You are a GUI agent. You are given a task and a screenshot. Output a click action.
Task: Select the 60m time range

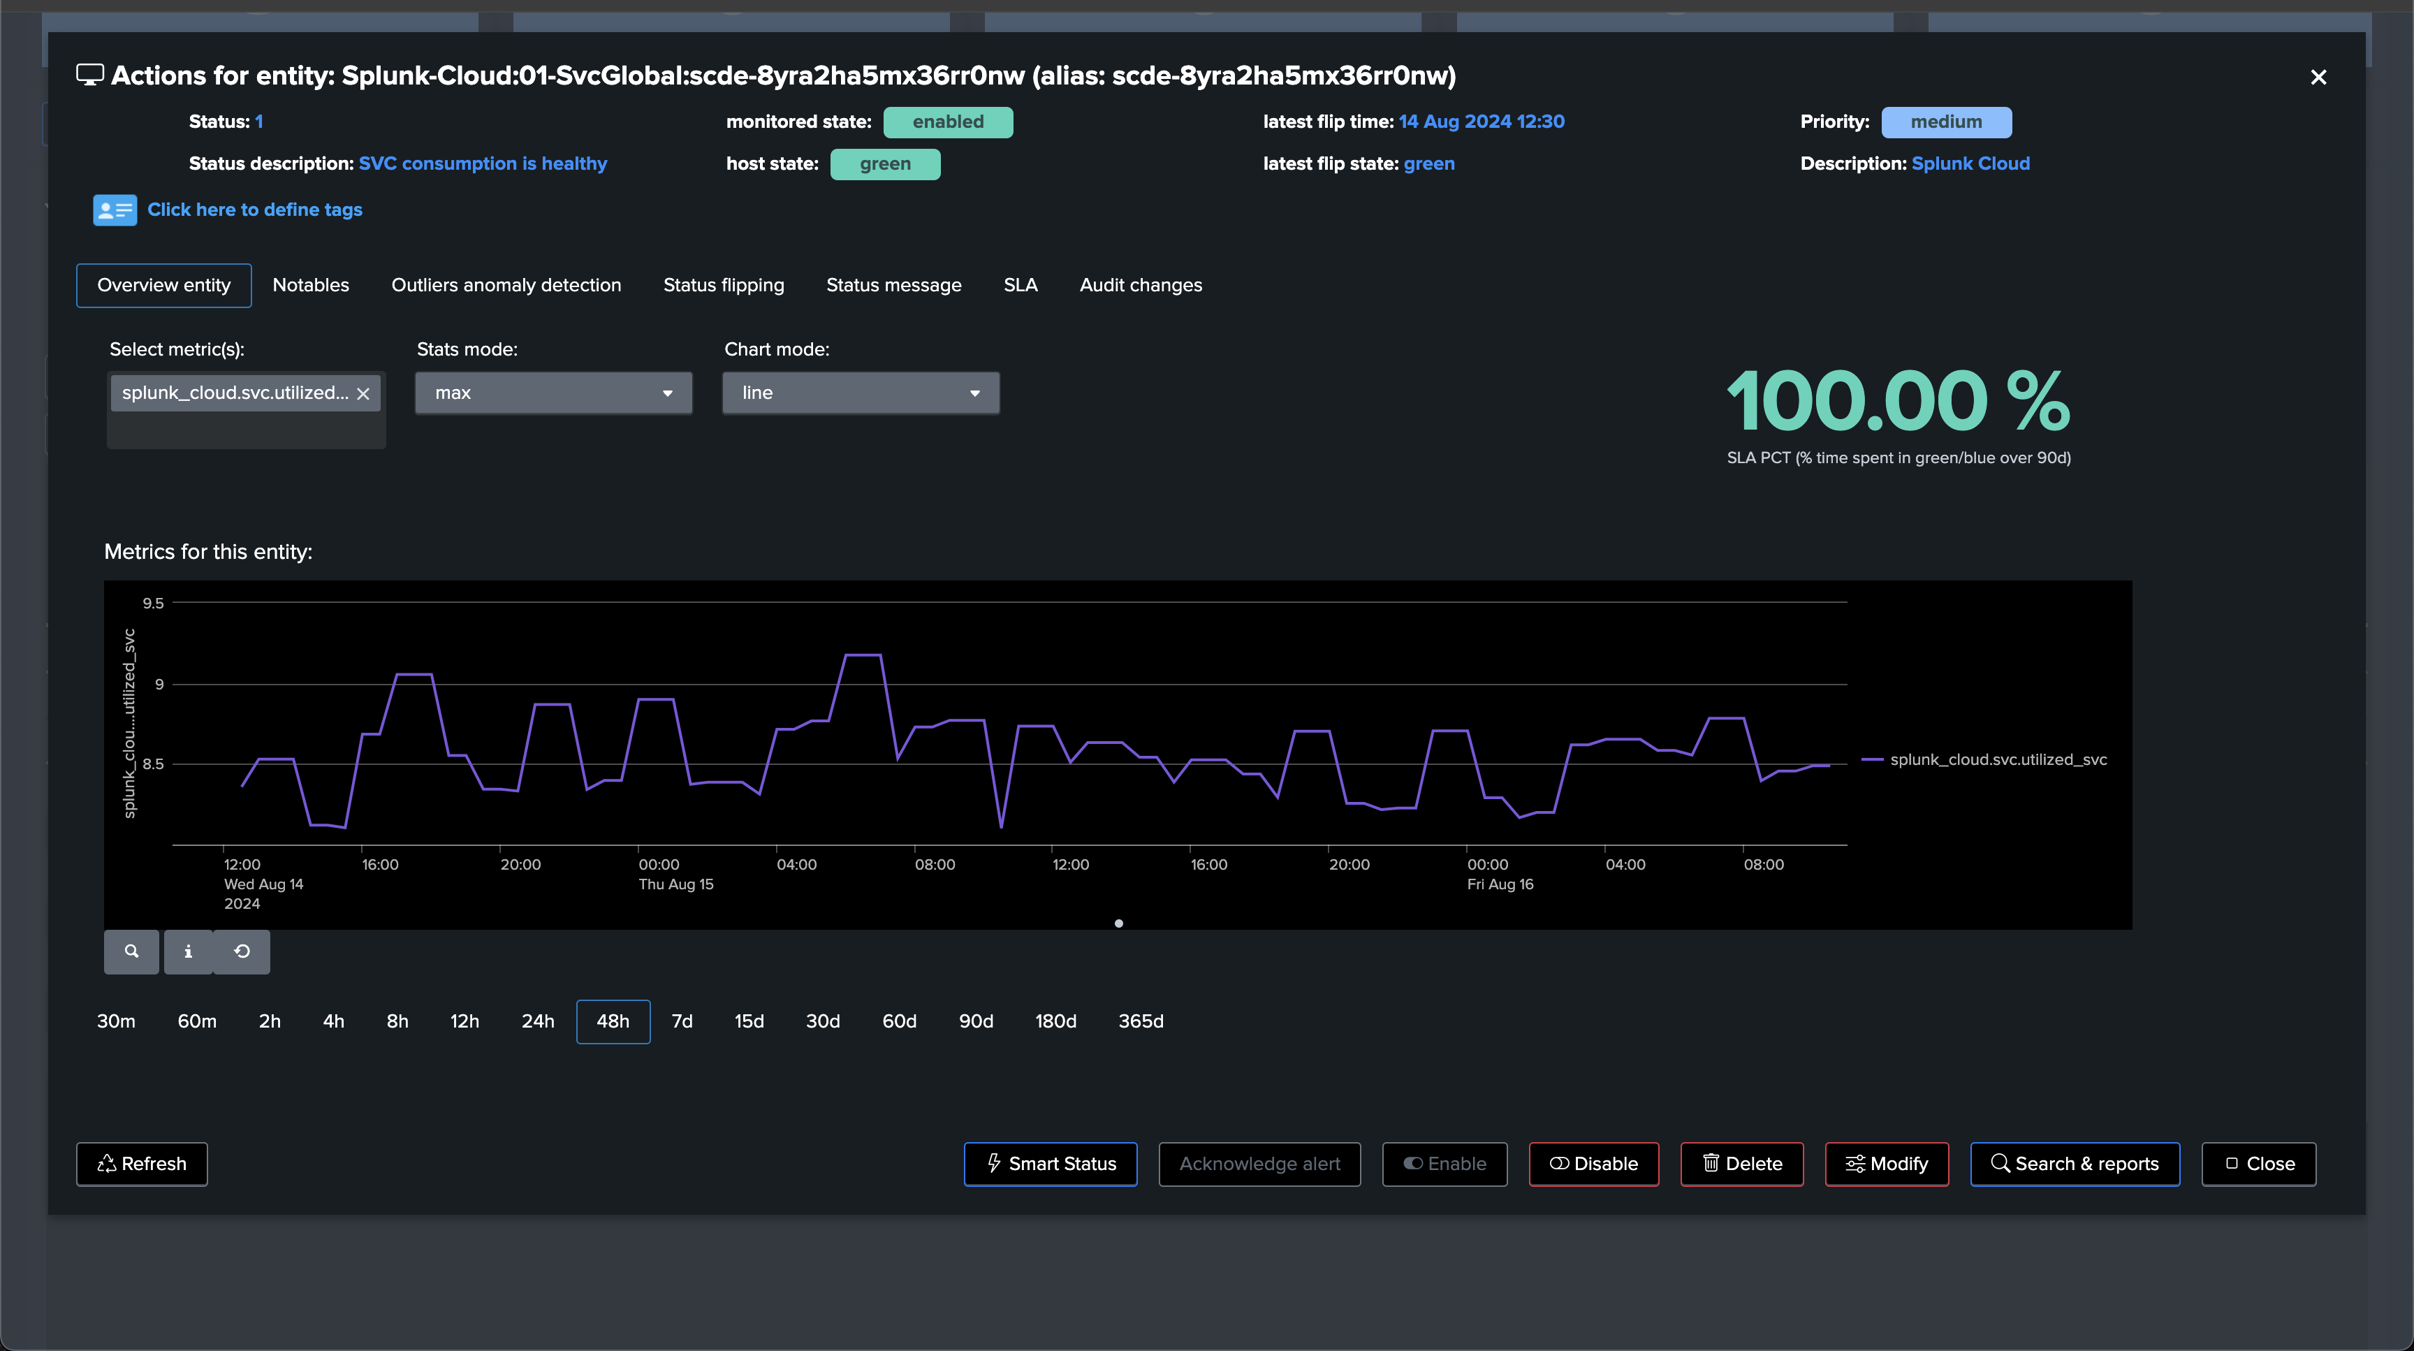197,1021
